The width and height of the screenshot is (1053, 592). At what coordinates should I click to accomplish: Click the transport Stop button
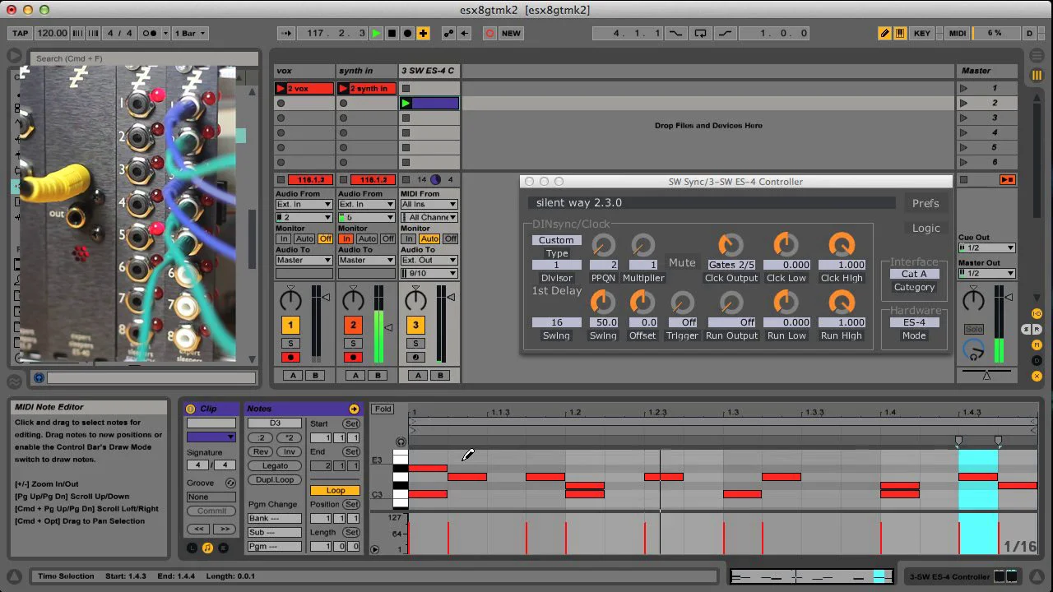392,34
